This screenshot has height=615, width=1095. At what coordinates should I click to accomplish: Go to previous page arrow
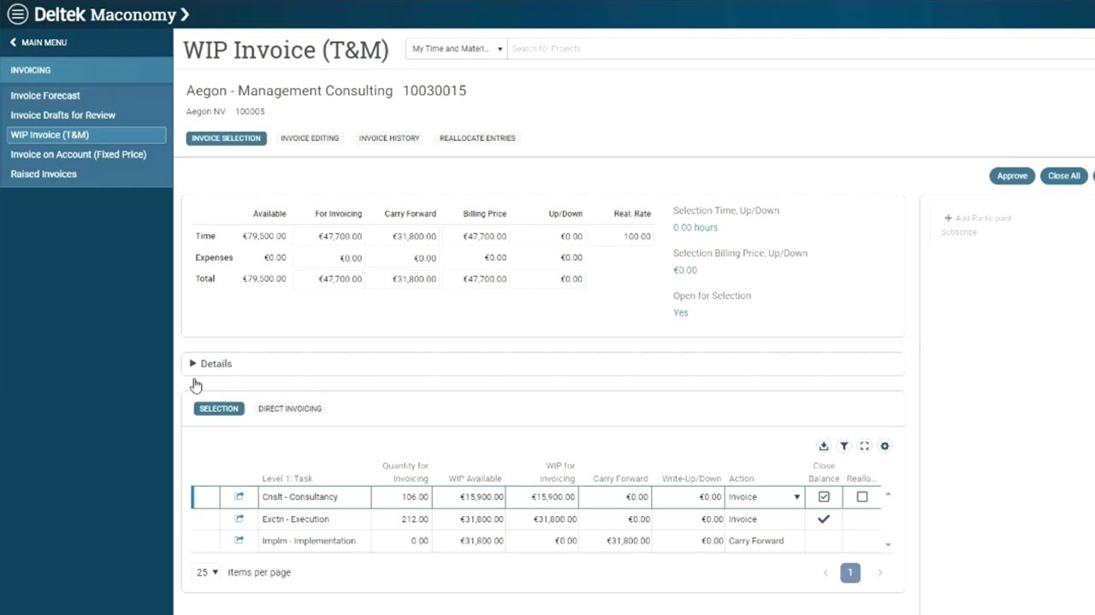tap(826, 572)
